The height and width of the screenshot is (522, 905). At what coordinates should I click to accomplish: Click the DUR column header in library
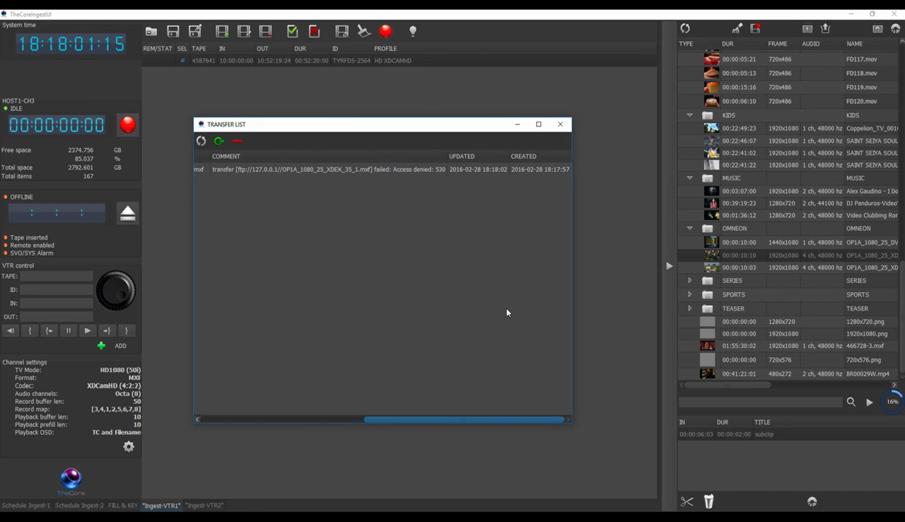[x=728, y=44]
